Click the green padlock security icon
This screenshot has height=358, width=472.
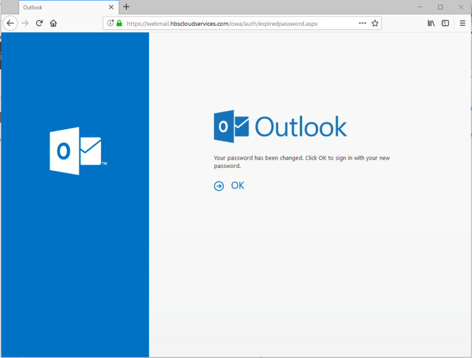(x=119, y=23)
